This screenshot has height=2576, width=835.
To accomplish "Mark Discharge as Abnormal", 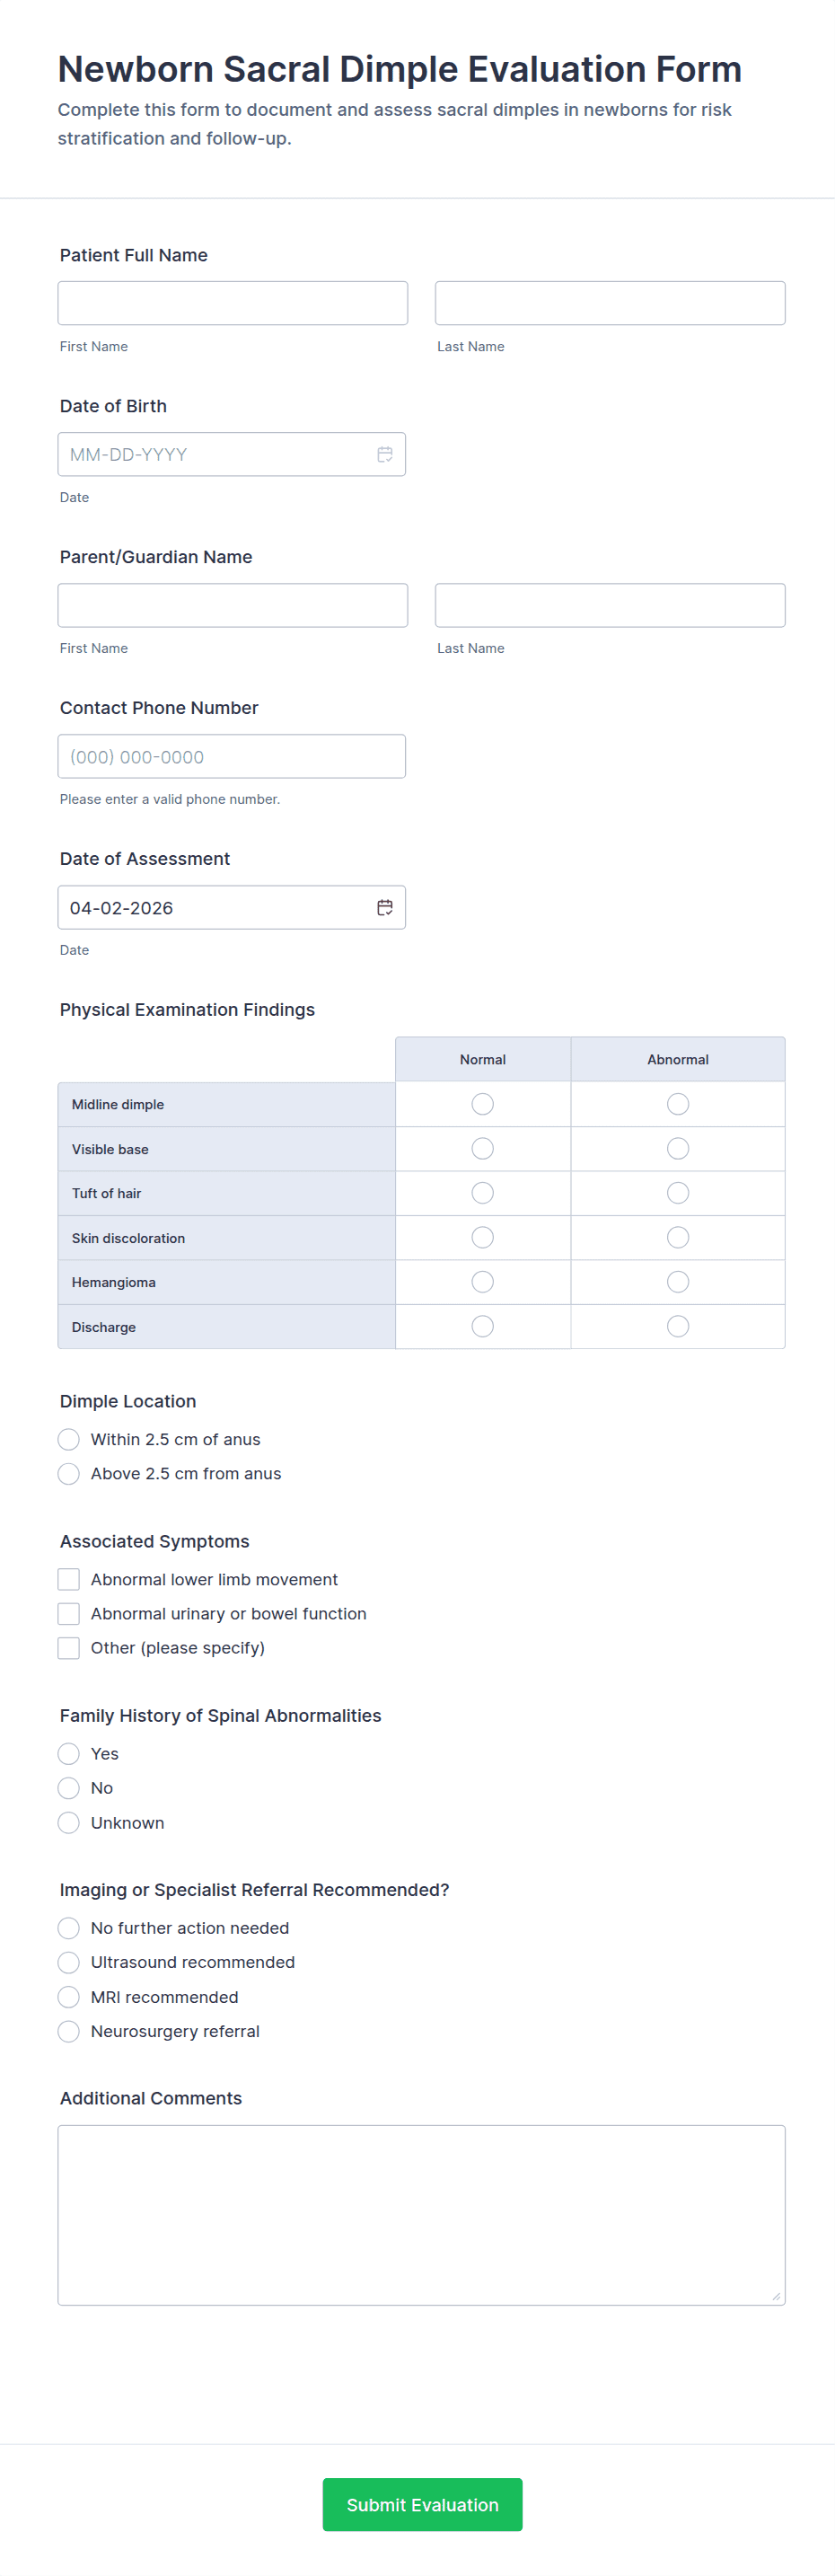I will 678,1326.
